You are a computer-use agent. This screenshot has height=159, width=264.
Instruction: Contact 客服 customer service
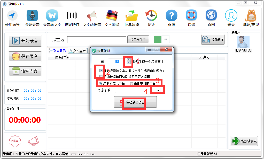[x=171, y=15]
